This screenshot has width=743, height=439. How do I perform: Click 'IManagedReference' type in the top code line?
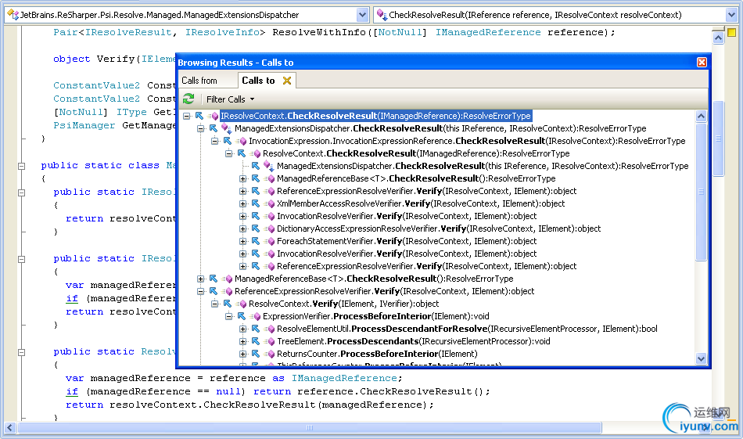pos(488,32)
